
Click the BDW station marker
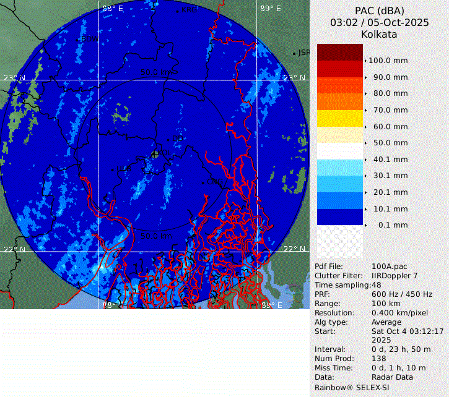[77, 40]
